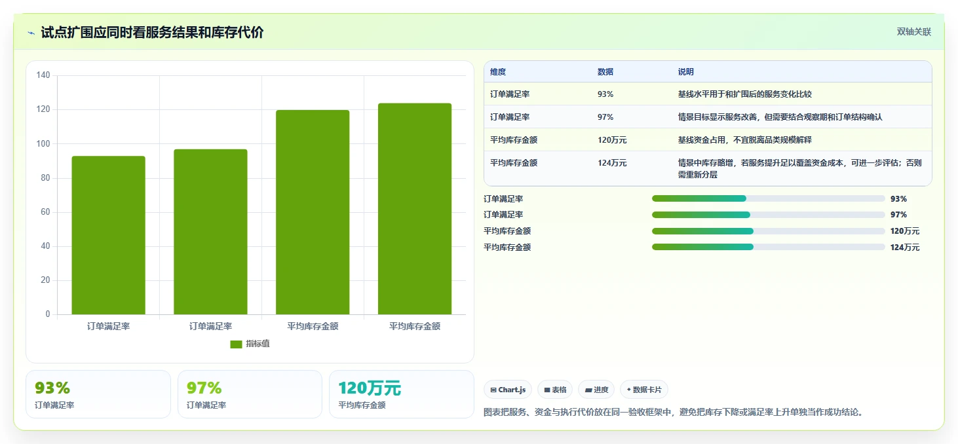Click description starting 情景目标显示服务改善

click(x=780, y=117)
